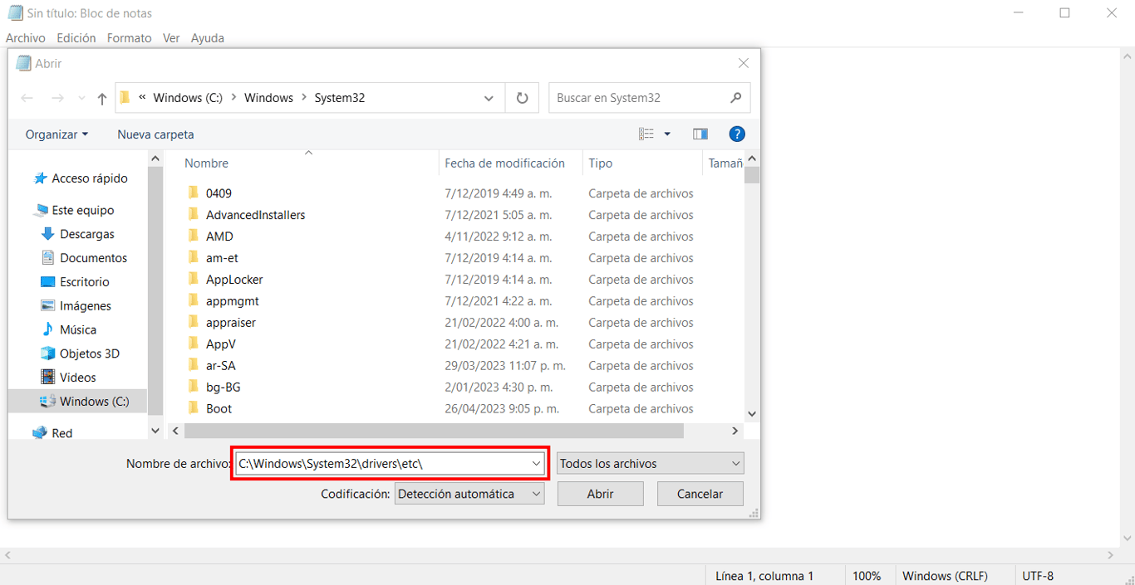Go up one folder level with the up arrow
The height and width of the screenshot is (585, 1135).
point(101,97)
